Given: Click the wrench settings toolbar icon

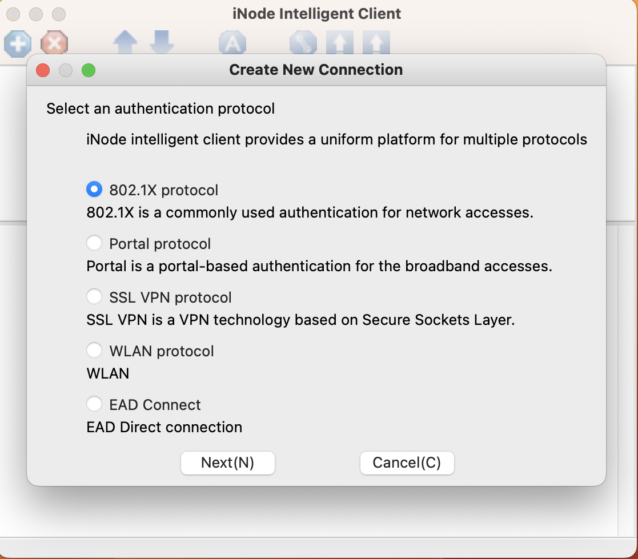Looking at the screenshot, I should (x=303, y=42).
